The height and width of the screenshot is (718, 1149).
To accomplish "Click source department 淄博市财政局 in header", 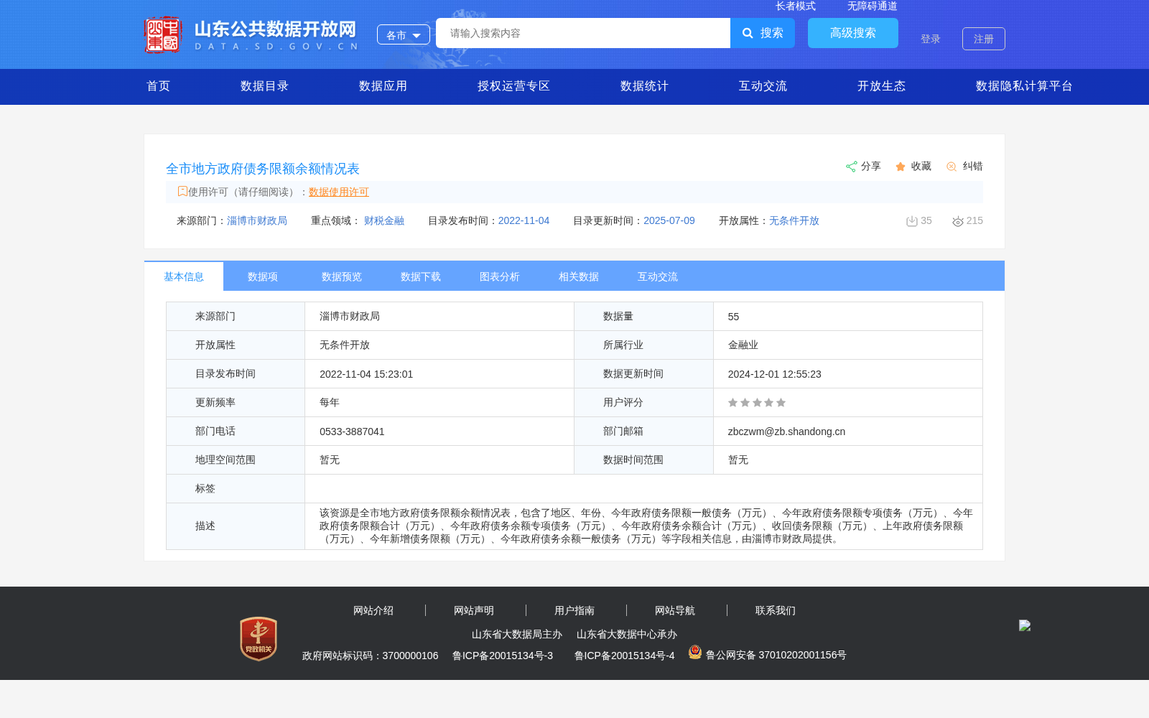I will click(x=257, y=220).
